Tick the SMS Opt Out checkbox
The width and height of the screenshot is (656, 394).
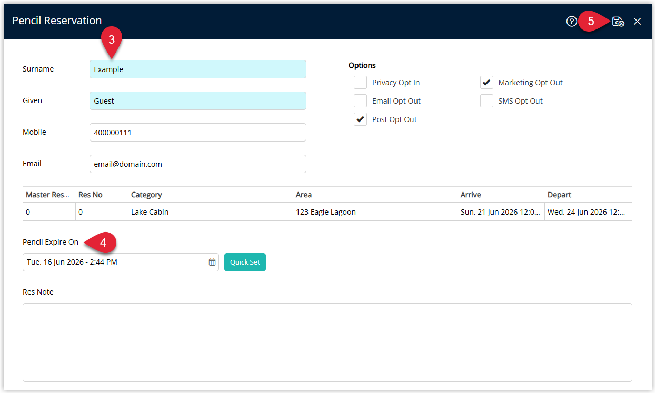[x=486, y=101]
